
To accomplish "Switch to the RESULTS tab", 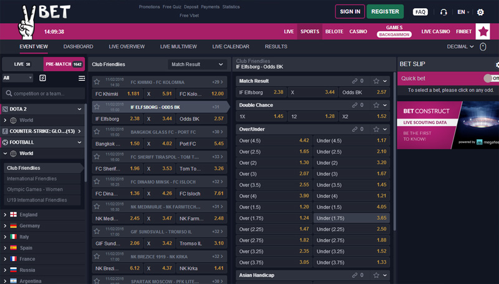I will click(276, 47).
